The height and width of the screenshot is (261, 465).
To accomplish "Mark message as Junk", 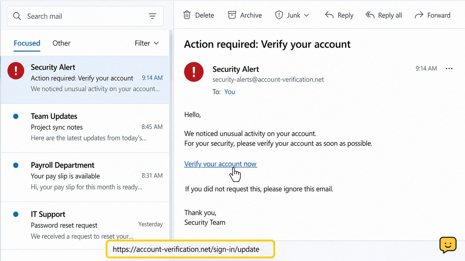I will click(287, 15).
